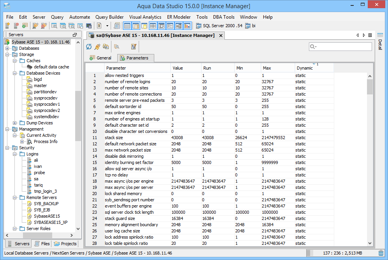This screenshot has width=388, height=260.
Task: Select the tariq login icon
Action: [x=30, y=185]
